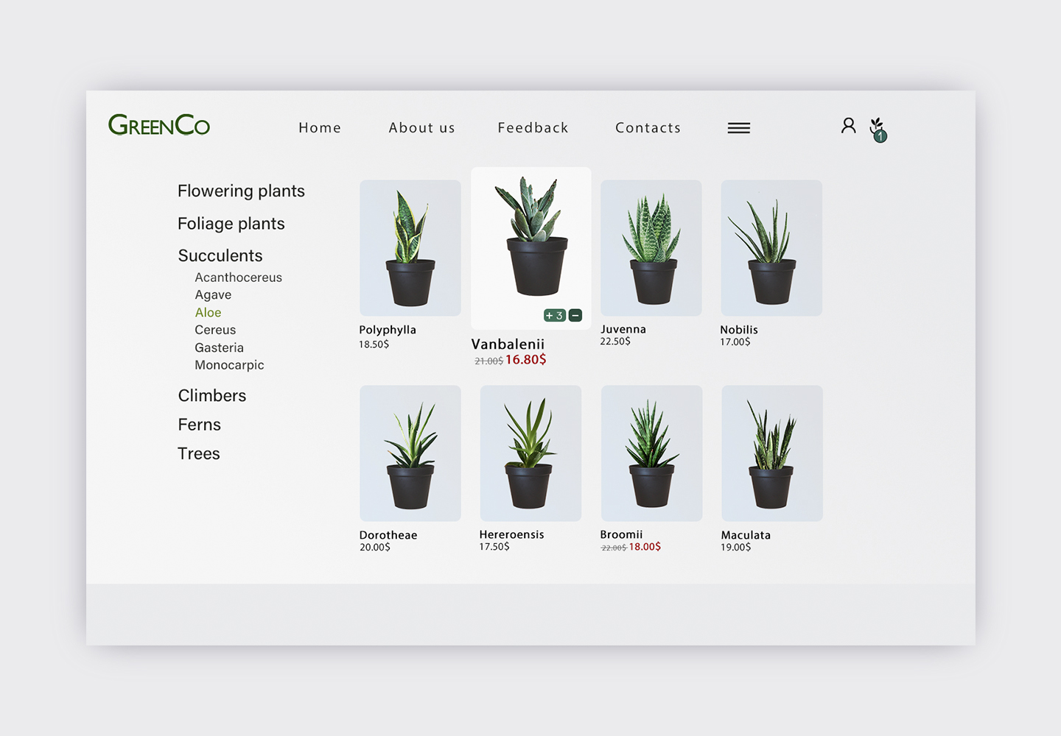Viewport: 1061px width, 736px height.
Task: Click the 18.50$ Polyphylla price
Action: tap(374, 344)
